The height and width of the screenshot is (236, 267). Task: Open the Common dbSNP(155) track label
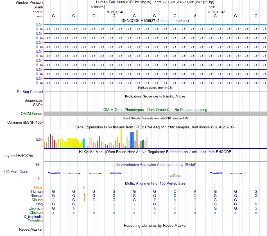click(25, 122)
